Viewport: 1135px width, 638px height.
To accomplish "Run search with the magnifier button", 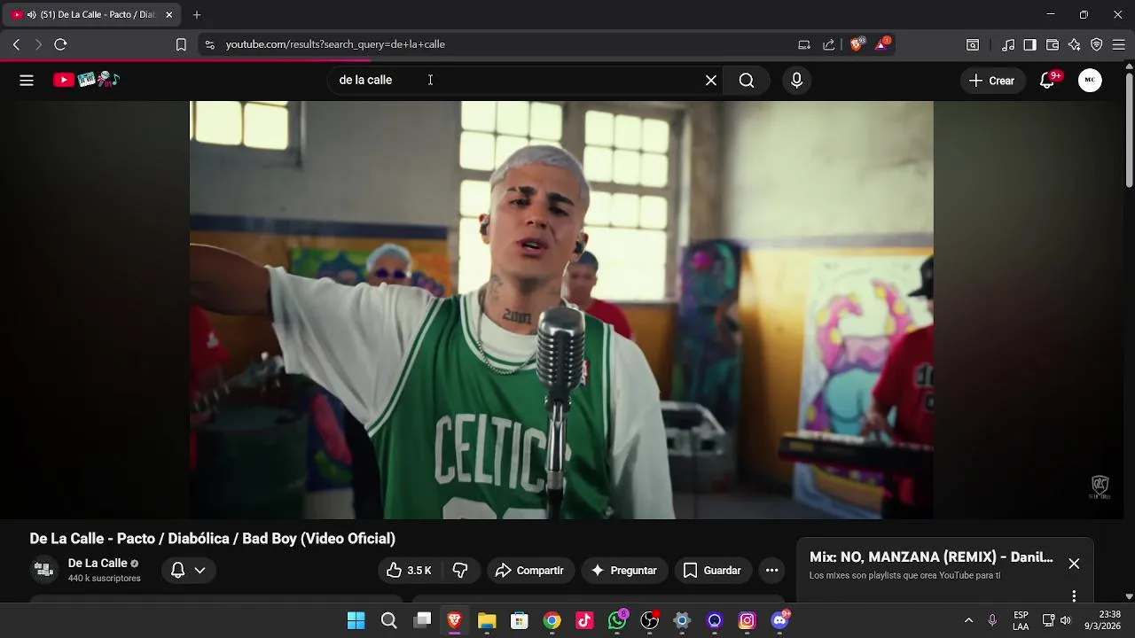I will (747, 80).
